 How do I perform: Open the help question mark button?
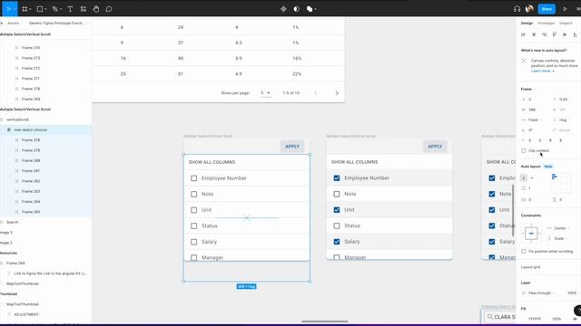[x=577, y=311]
